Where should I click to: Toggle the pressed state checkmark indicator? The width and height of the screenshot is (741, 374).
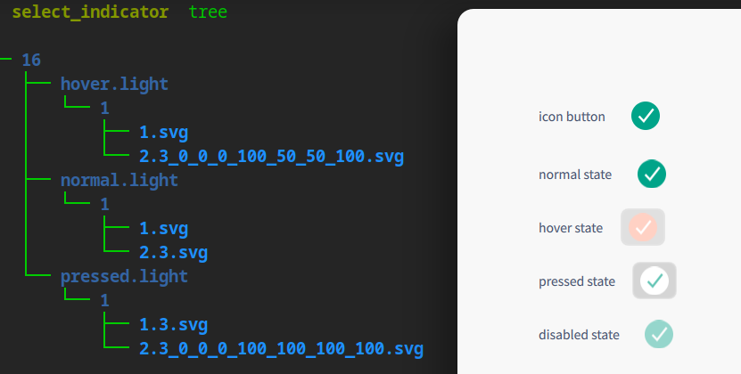click(x=655, y=280)
